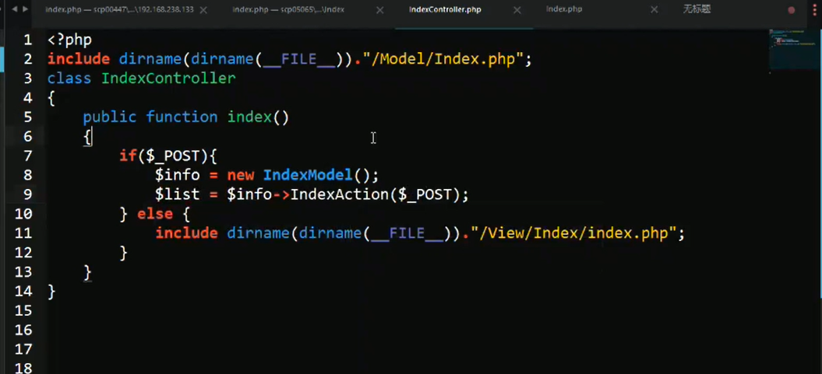The width and height of the screenshot is (822, 374).
Task: Click the opening brace on line 6
Action: [87, 137]
